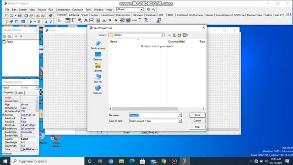Open the Database menu
This screenshot has width=293, height=165.
pos(77,10)
